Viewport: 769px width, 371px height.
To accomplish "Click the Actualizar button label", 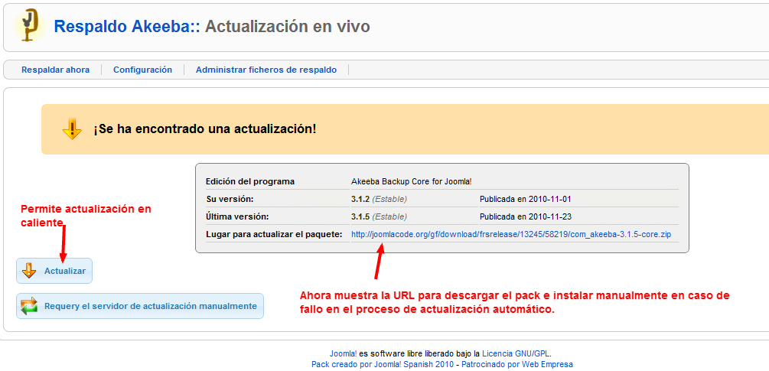I will (65, 271).
